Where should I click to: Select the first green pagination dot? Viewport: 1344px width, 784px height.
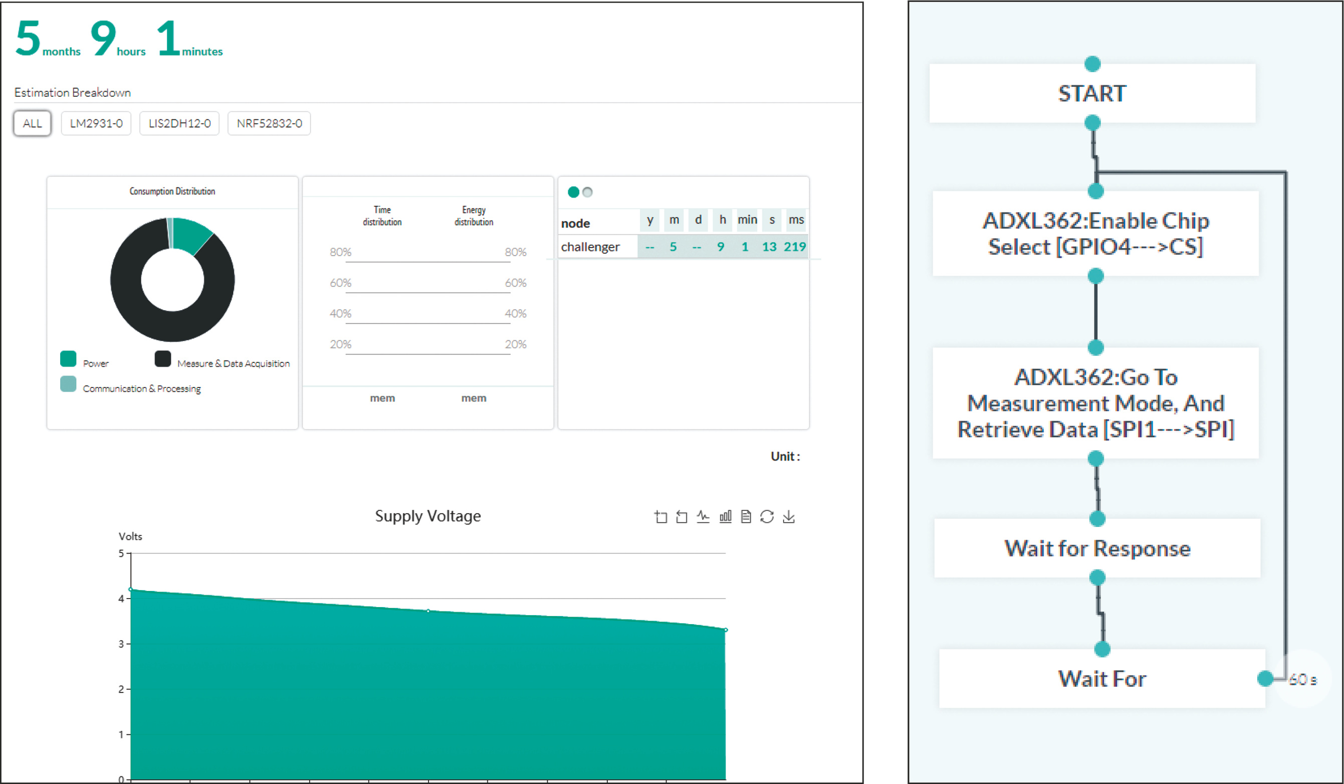[x=573, y=192]
